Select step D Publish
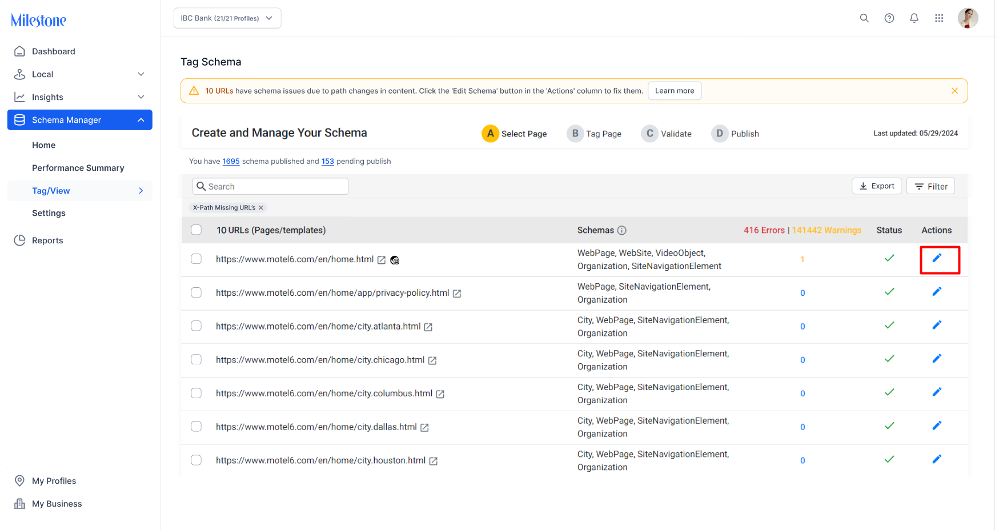Image resolution: width=995 pixels, height=530 pixels. coord(735,134)
